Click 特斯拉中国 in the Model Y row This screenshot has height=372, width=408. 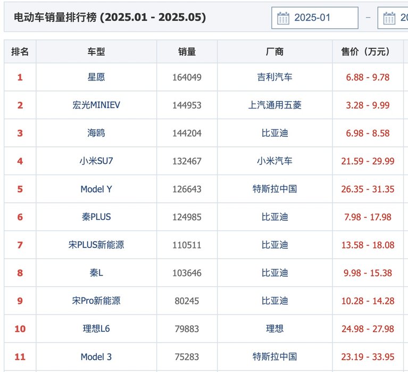pos(275,189)
